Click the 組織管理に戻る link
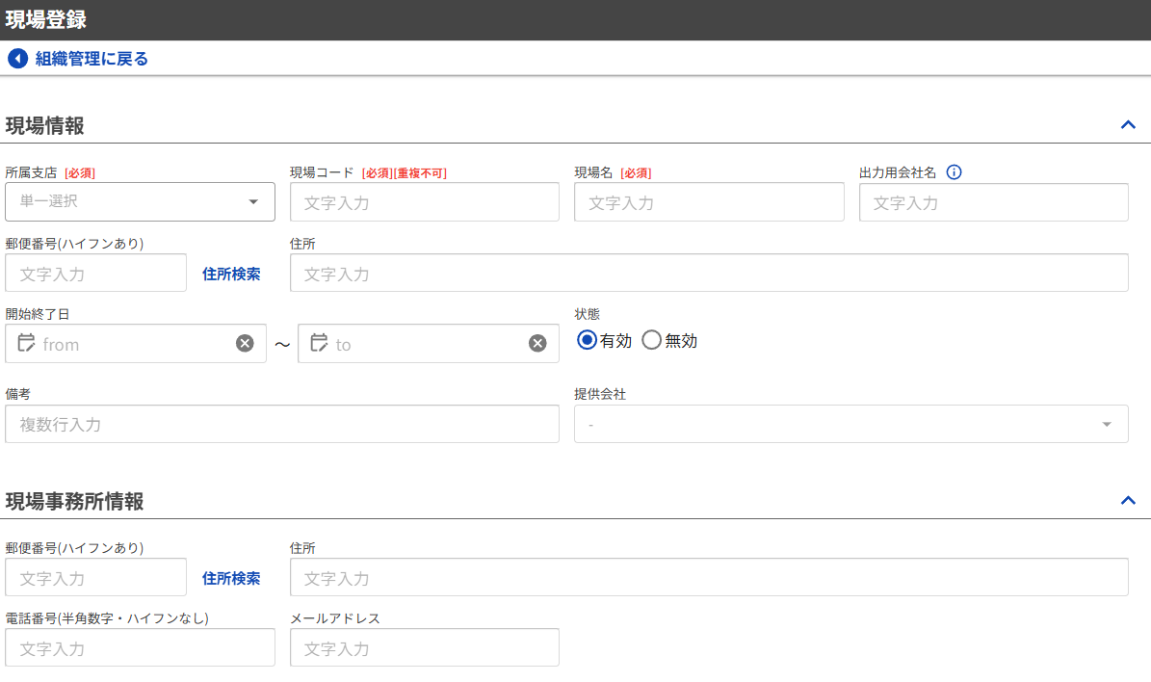The height and width of the screenshot is (682, 1151). click(92, 59)
